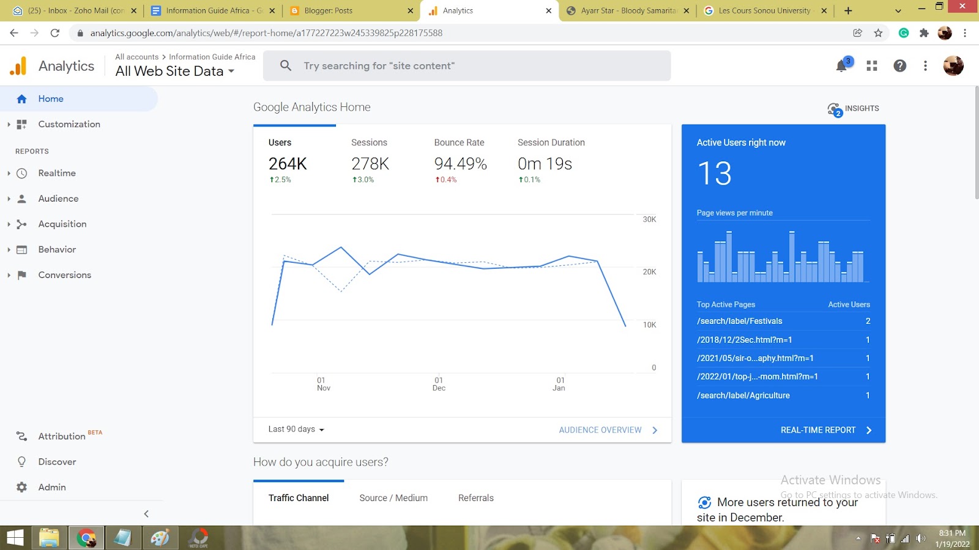
Task: Open the Windows Start button
Action: [15, 538]
